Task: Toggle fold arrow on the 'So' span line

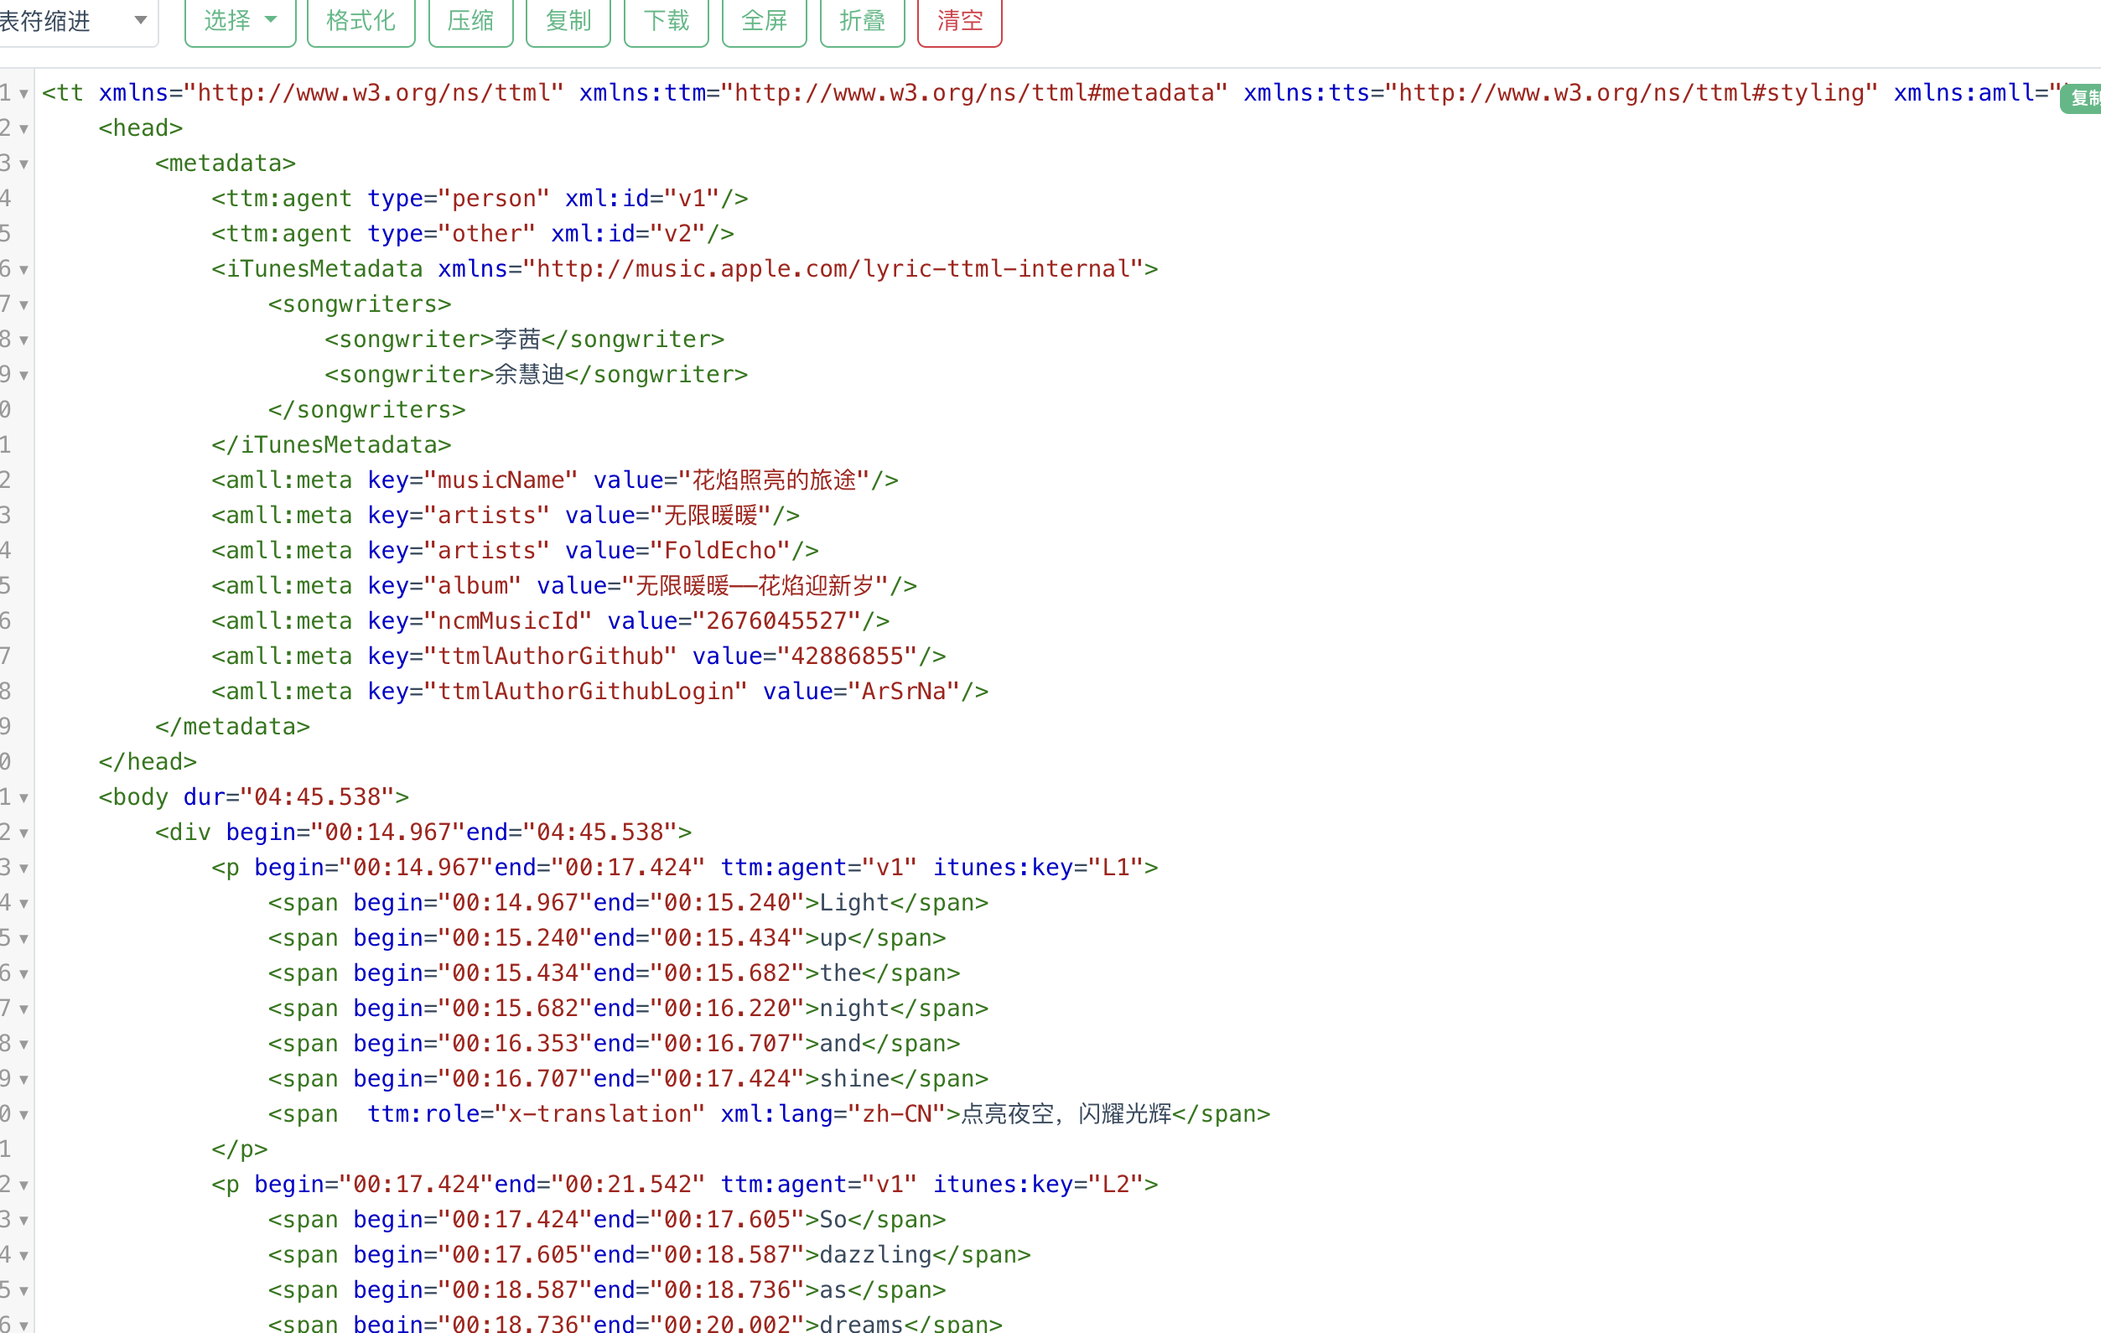Action: [x=23, y=1221]
